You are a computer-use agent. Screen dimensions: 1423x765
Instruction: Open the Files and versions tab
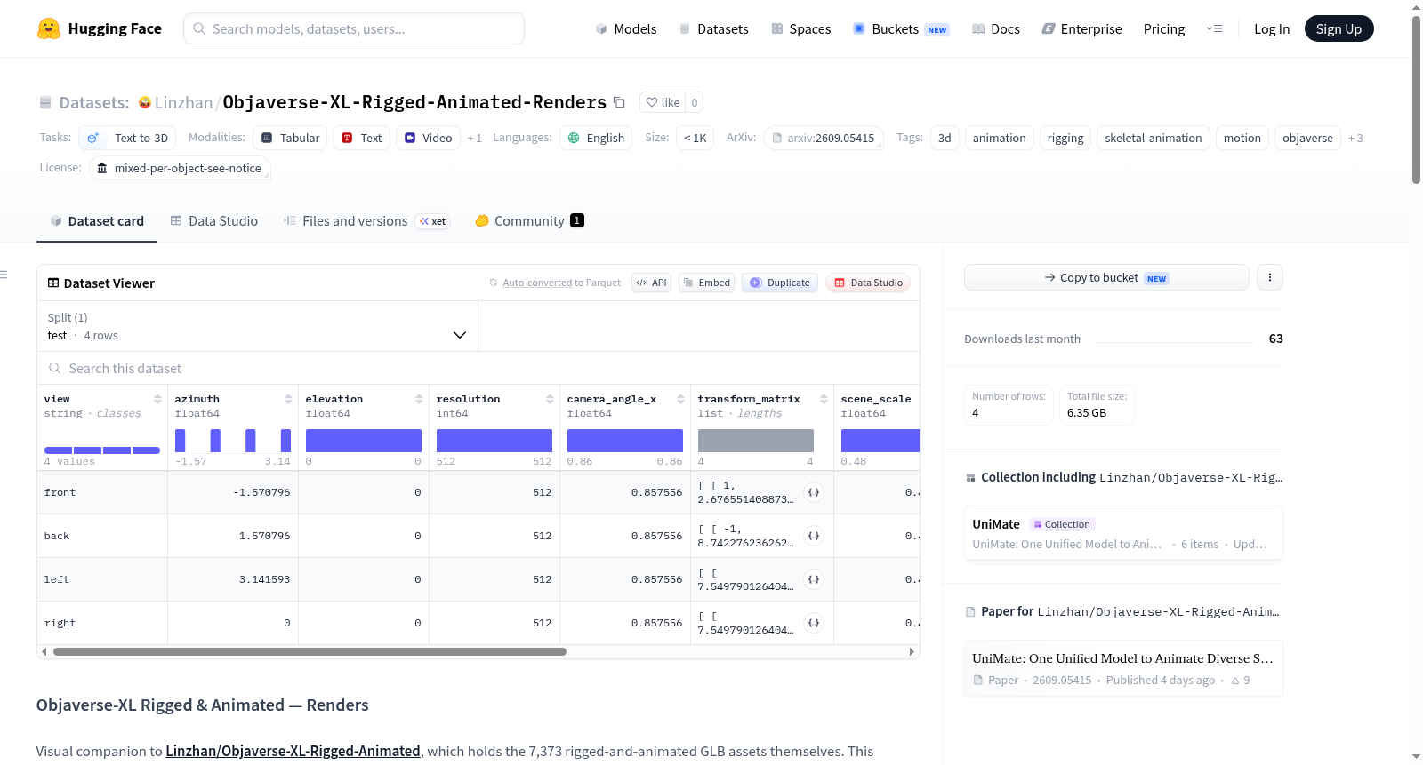tap(366, 221)
